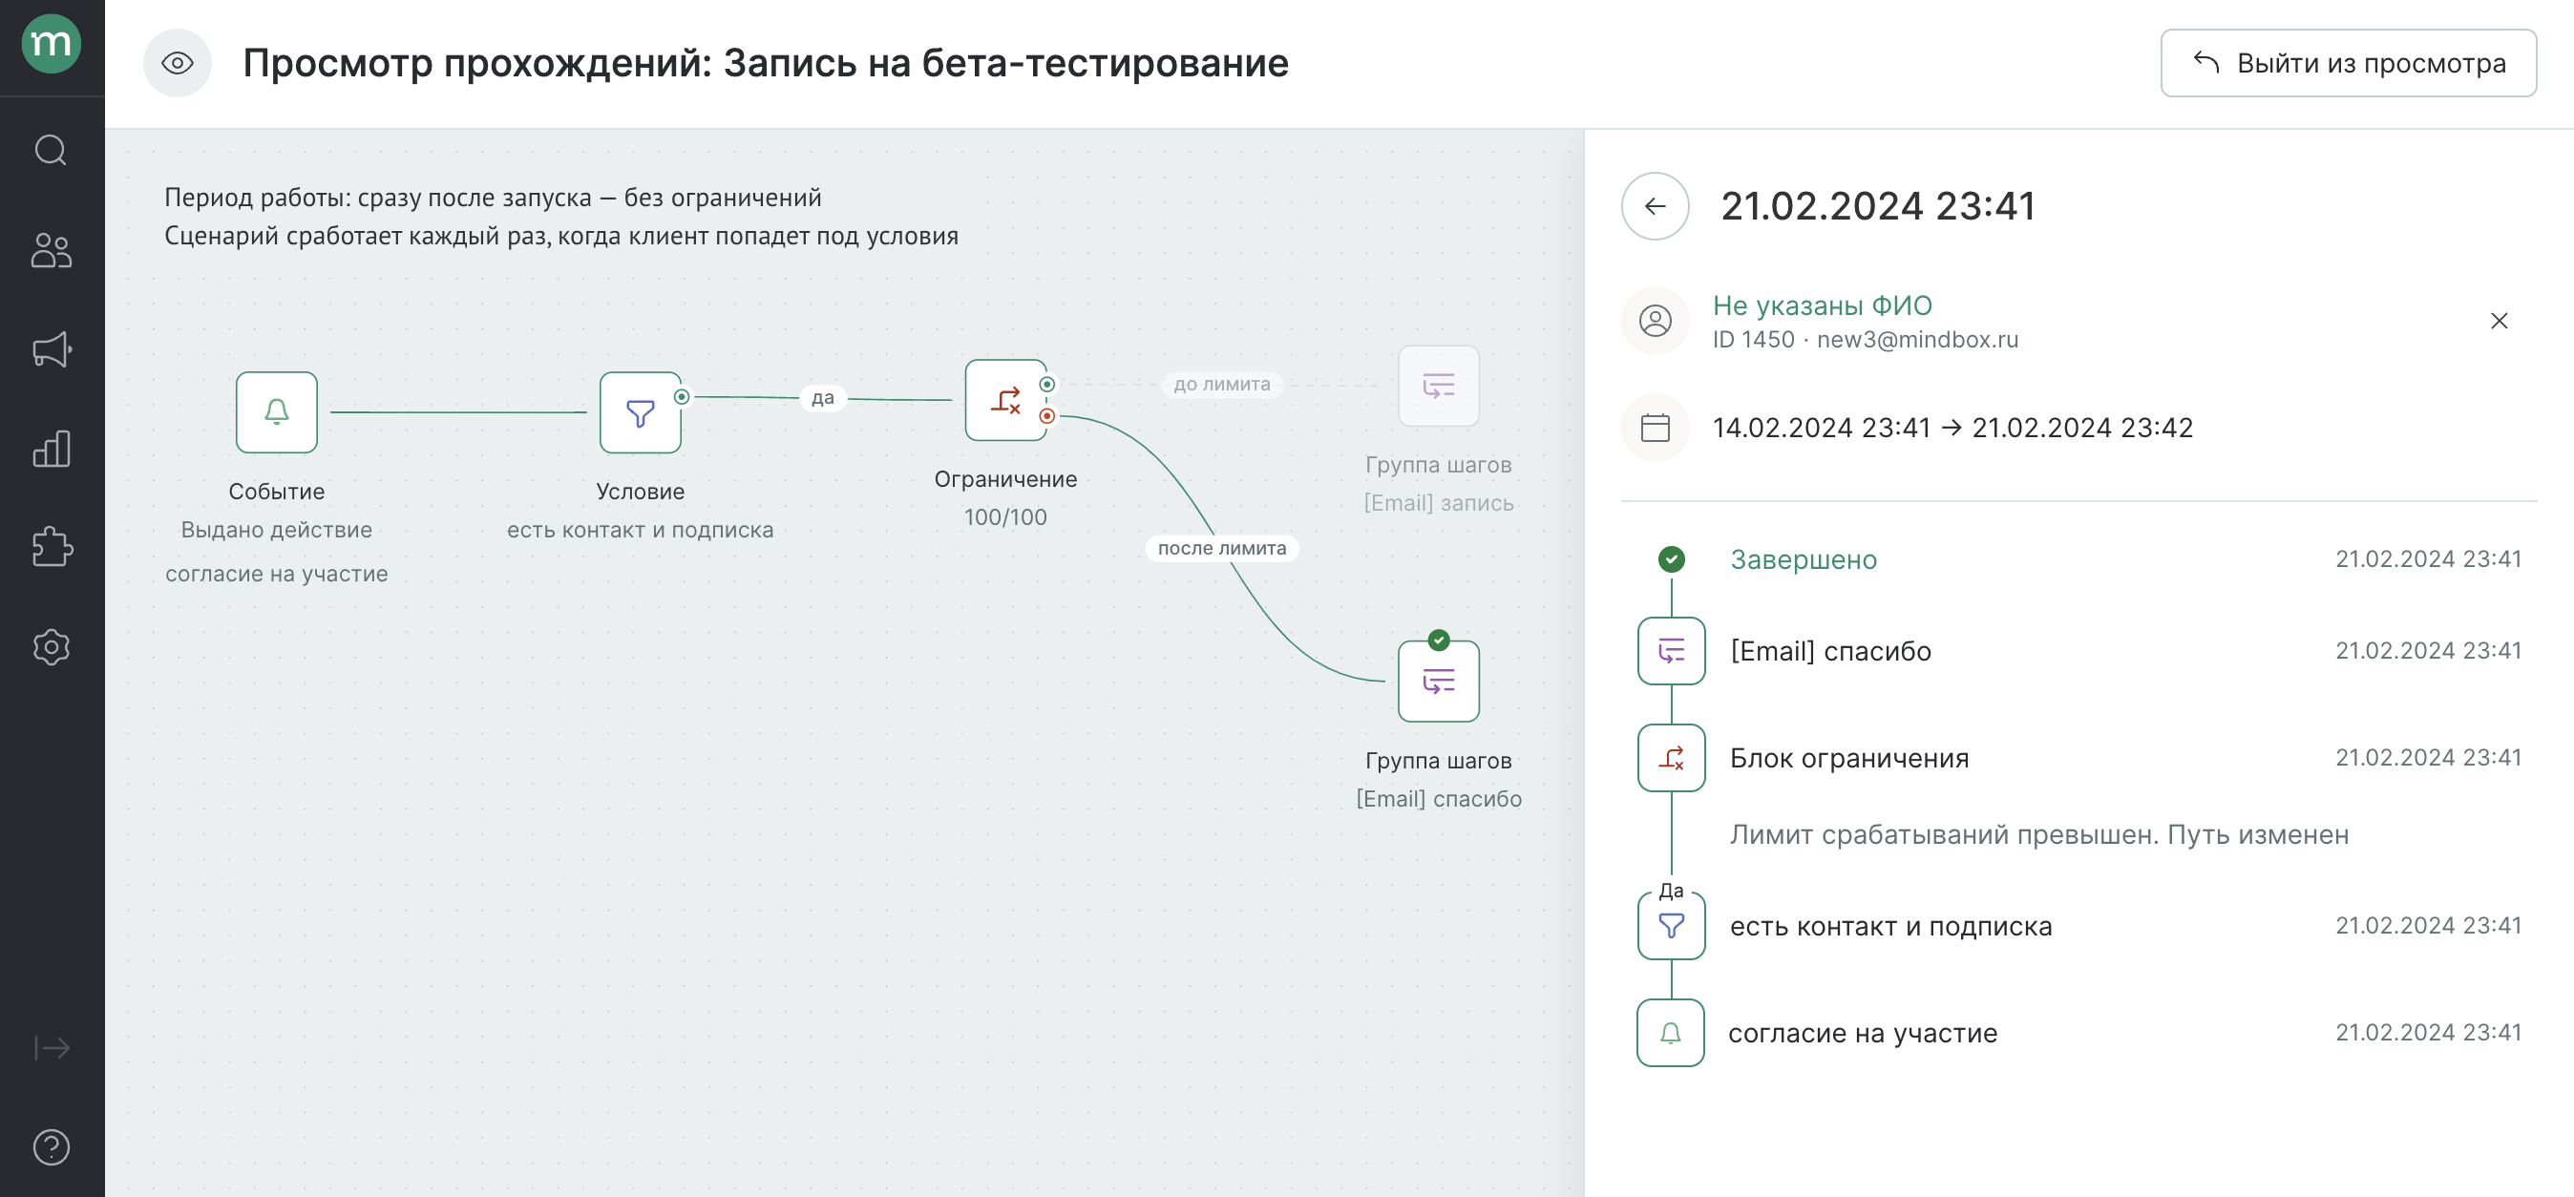Click the 'Период работы' description line
2574x1197 pixels.
coord(493,198)
